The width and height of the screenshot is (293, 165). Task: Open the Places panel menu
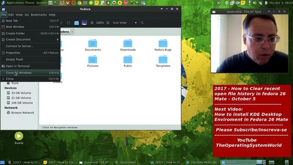coord(30,3)
